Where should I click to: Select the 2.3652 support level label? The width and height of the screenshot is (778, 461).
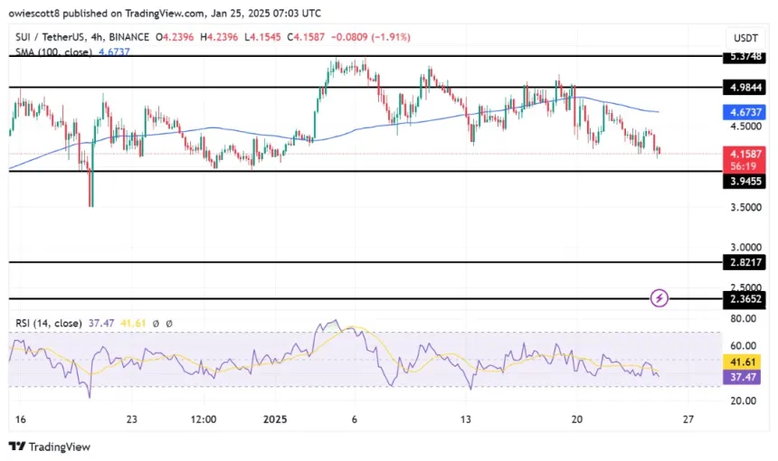pos(746,299)
